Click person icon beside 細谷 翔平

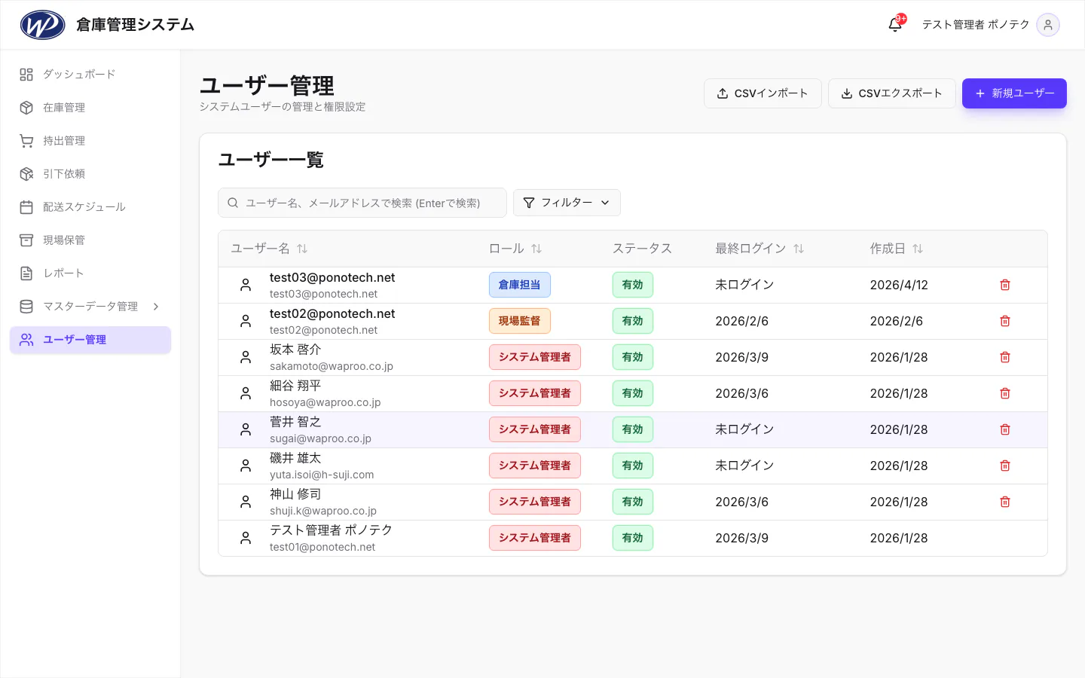(246, 393)
